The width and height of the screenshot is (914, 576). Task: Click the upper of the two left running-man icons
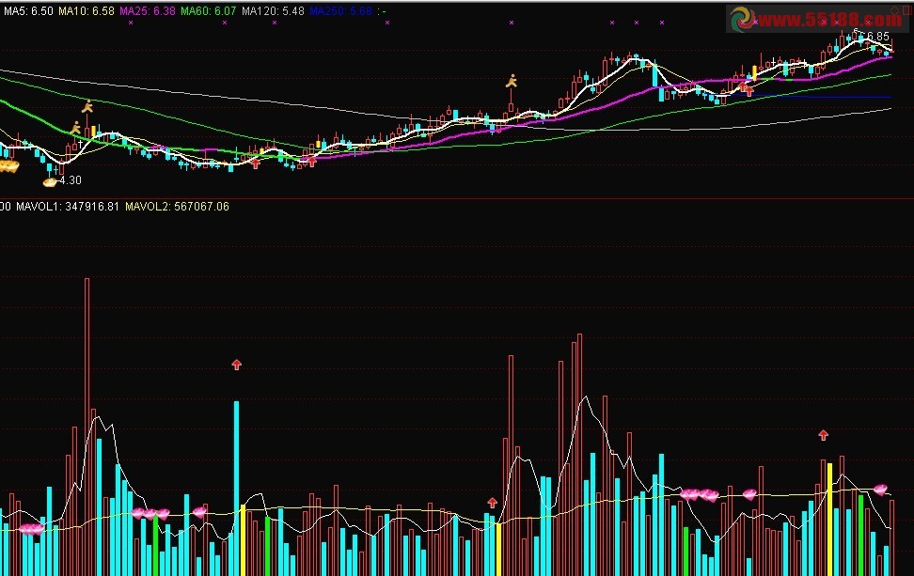click(x=87, y=106)
